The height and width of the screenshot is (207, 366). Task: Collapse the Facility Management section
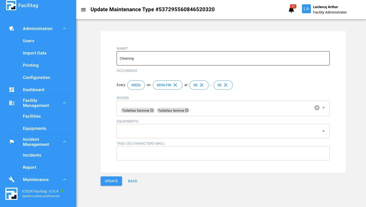coord(65,103)
